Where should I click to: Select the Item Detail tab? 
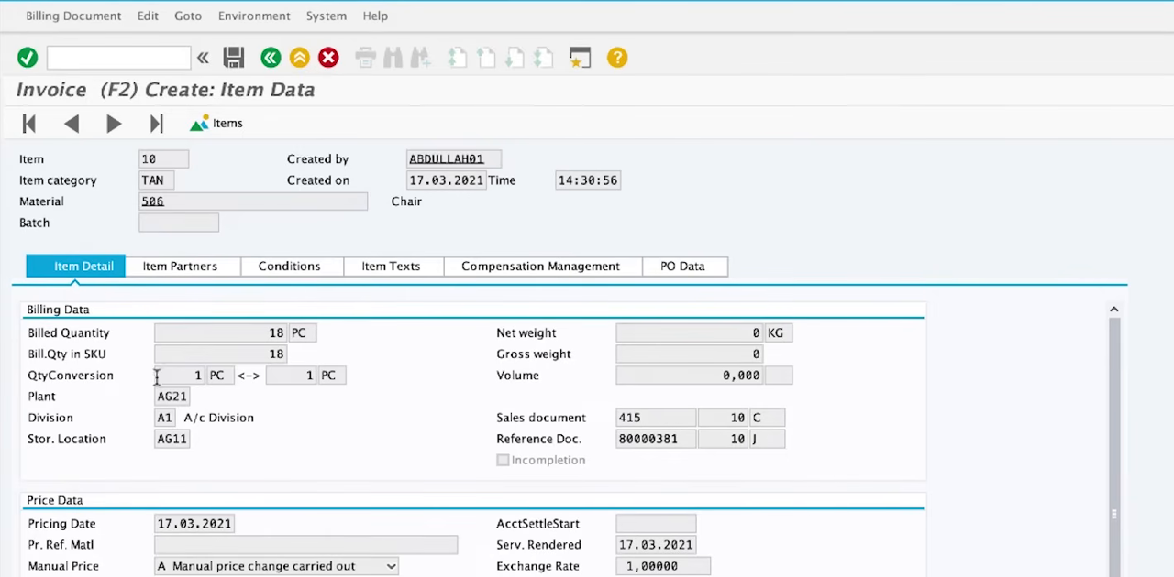(x=76, y=266)
